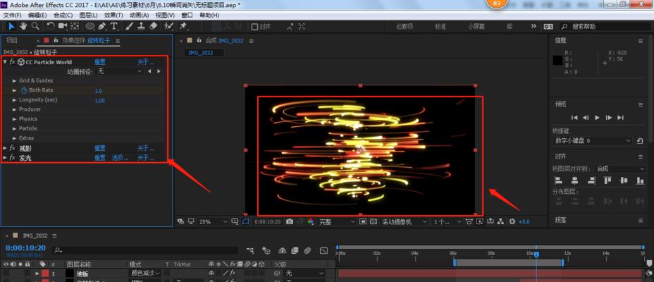Expand the Grid & Guides group
The width and height of the screenshot is (654, 282).
tap(15, 80)
